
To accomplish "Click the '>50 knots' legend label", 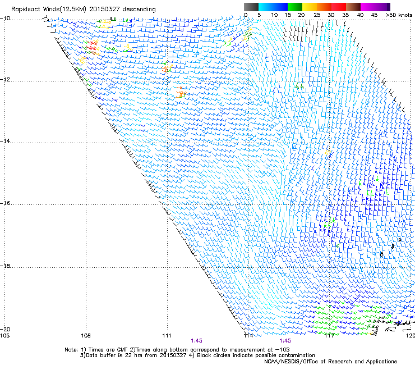I will point(399,15).
